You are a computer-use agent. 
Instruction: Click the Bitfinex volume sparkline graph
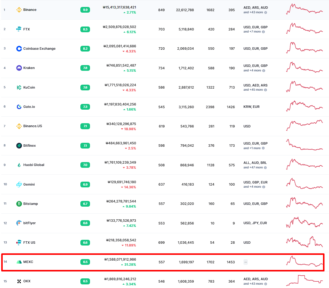[x=304, y=145]
